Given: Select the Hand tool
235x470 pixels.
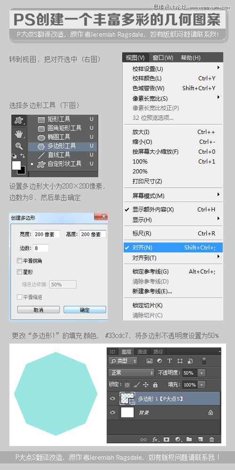Looking at the screenshot, I should (19, 133).
